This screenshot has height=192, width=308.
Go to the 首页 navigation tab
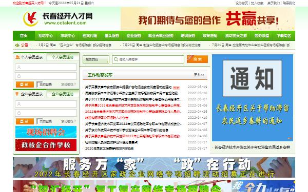pyautogui.click(x=24, y=36)
